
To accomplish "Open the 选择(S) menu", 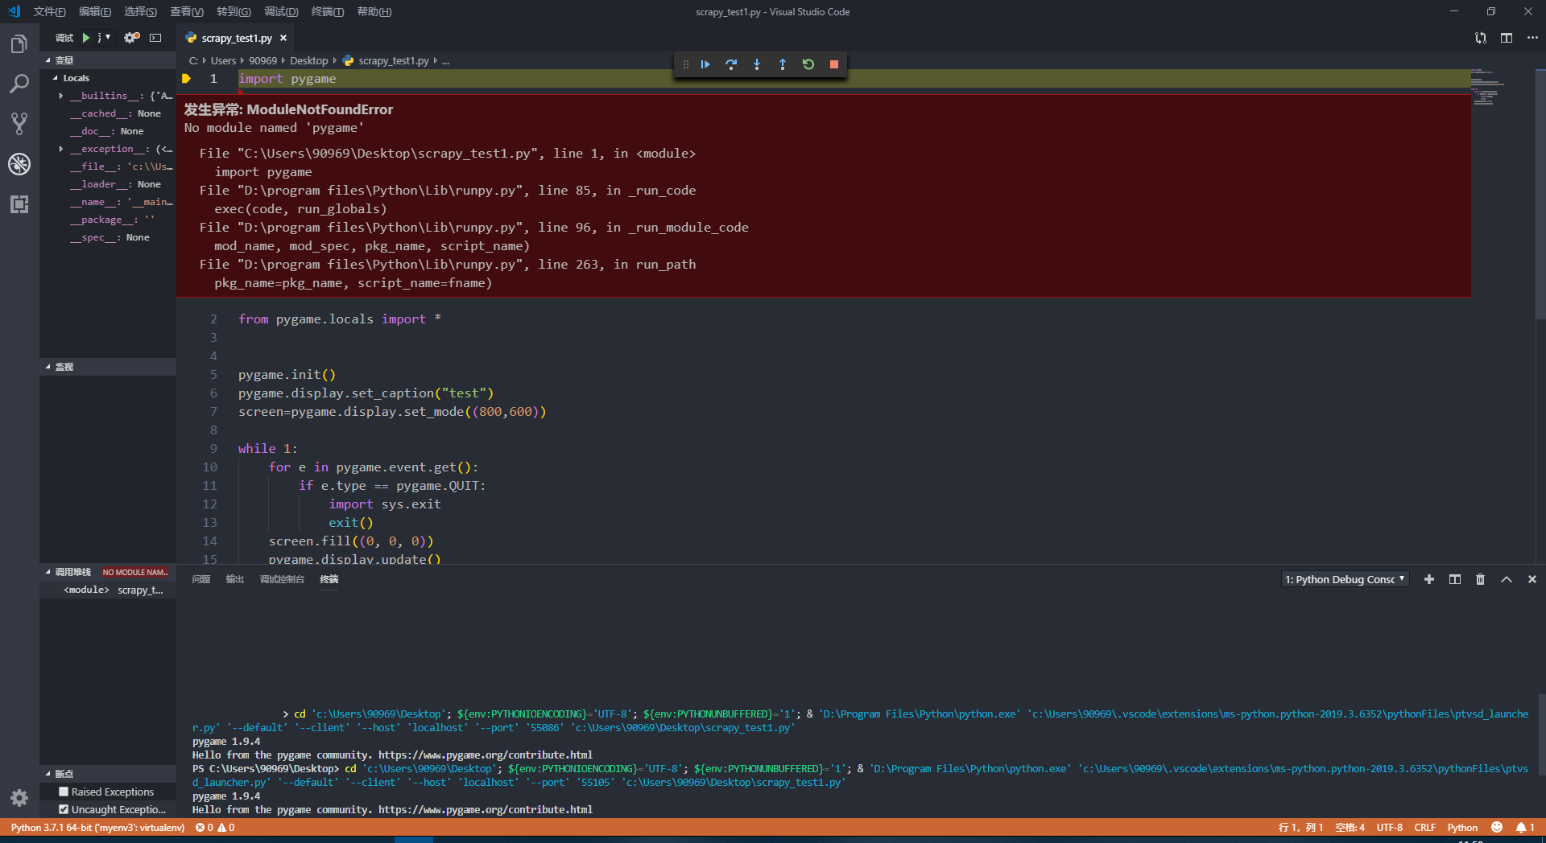I will coord(141,11).
